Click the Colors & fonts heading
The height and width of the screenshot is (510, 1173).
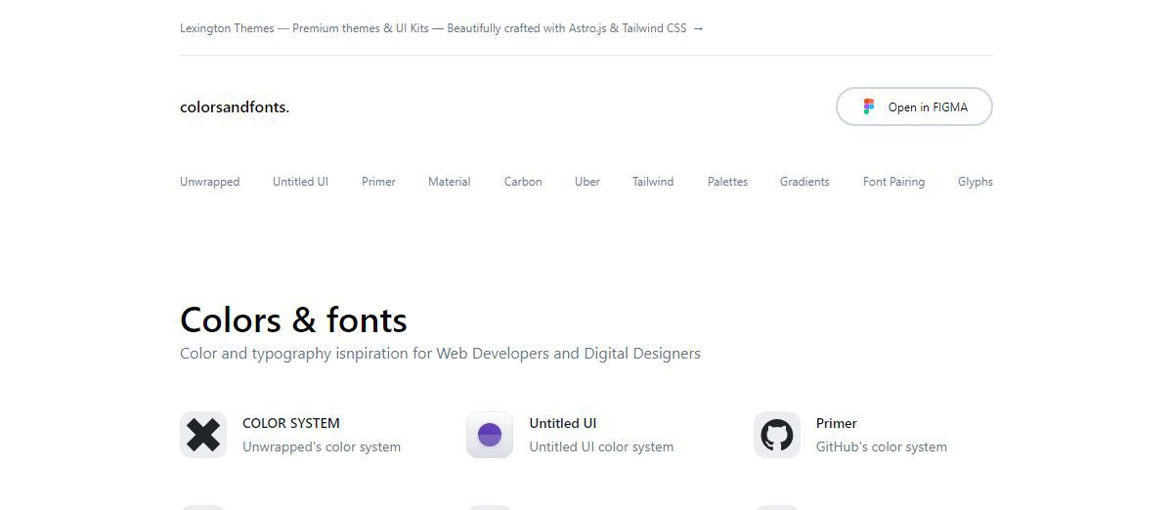click(293, 319)
